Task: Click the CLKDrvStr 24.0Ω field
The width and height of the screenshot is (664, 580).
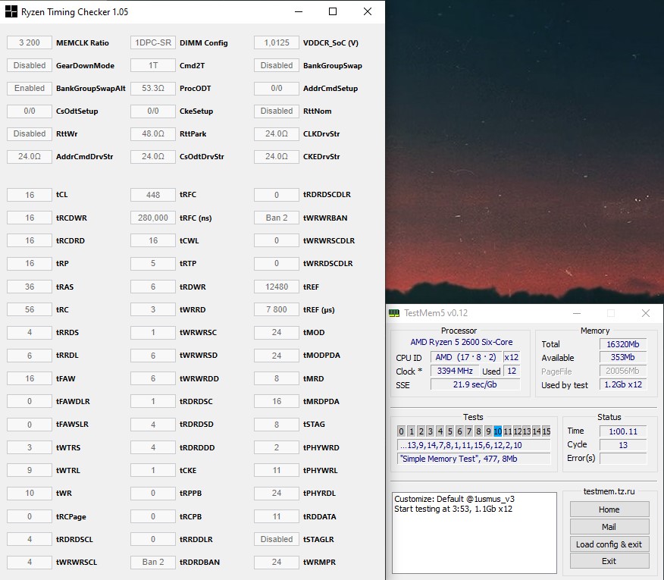Action: pos(277,134)
